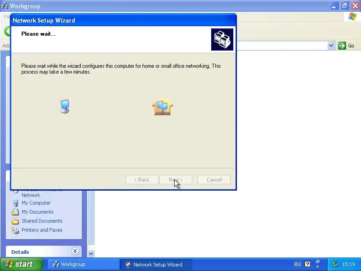Restore down the Workgroup window
Viewport: 361px width, 271px height.
click(345, 6)
